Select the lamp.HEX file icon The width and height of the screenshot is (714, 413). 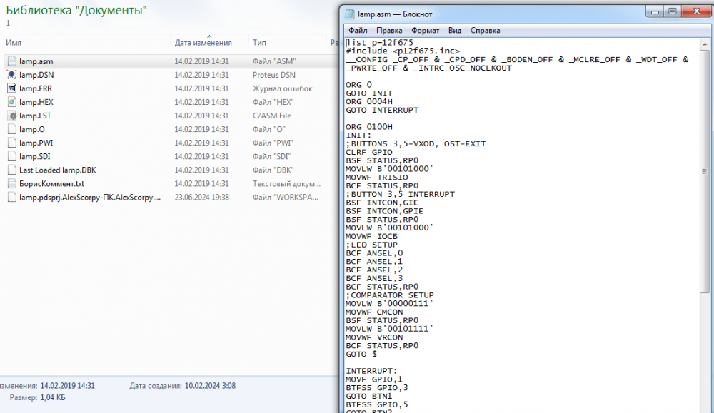pos(12,102)
